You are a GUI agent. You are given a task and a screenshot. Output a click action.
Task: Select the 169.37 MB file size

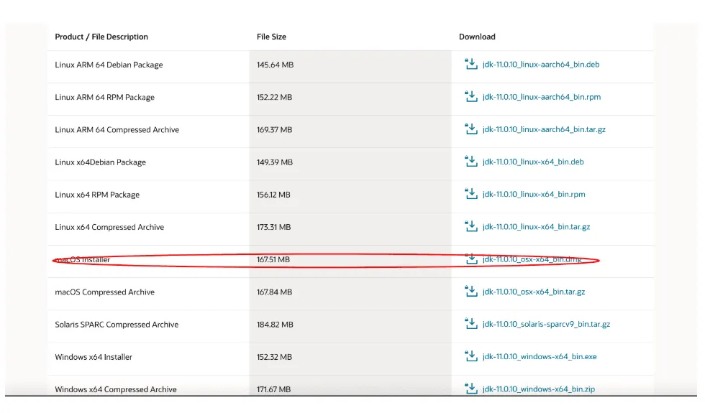pyautogui.click(x=274, y=130)
